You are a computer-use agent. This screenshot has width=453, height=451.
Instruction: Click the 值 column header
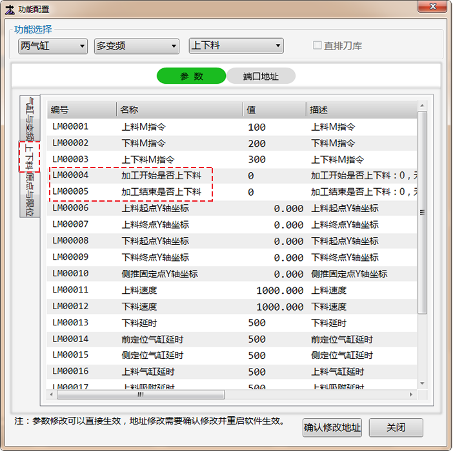click(274, 110)
